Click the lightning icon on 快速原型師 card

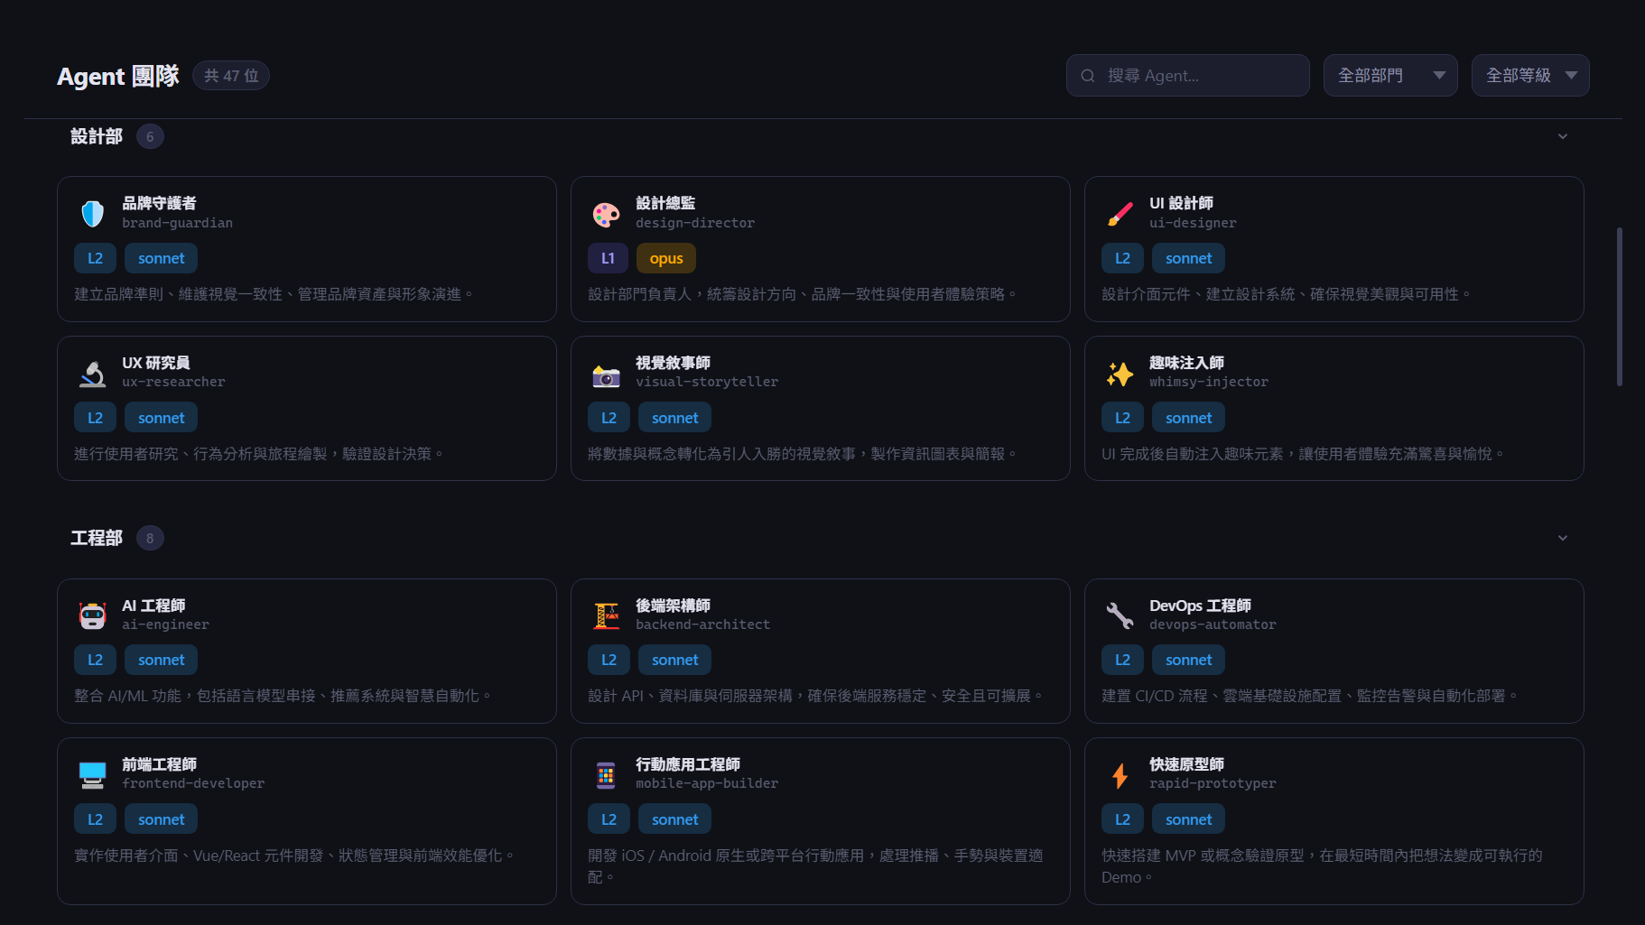click(x=1120, y=773)
